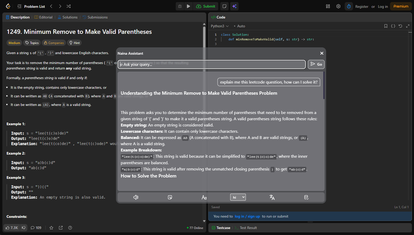This screenshot has width=414, height=235.
Task: Open the 109 comments
Action: coord(36,228)
